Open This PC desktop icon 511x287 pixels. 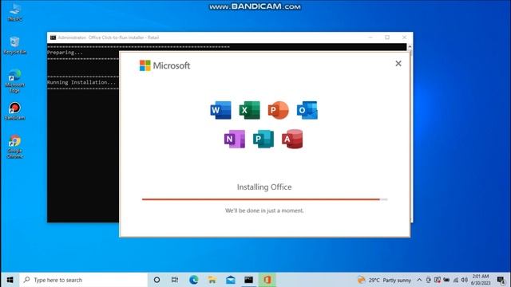tap(15, 12)
